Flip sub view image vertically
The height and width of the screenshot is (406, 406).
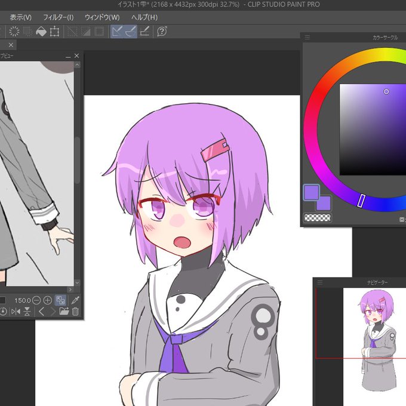tap(27, 312)
